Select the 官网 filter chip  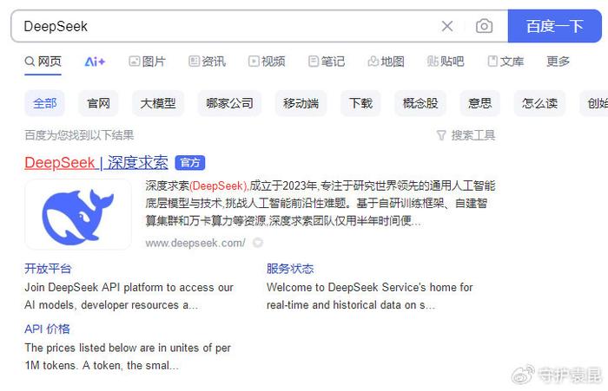pos(98,103)
